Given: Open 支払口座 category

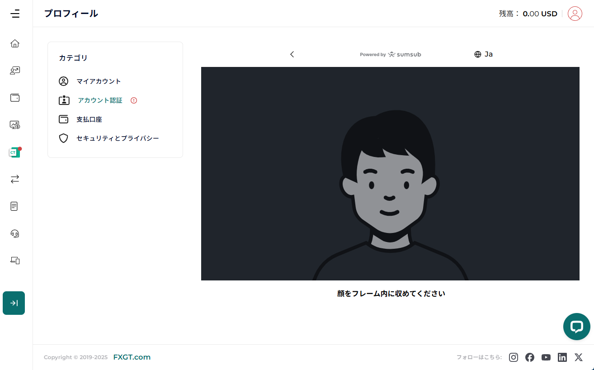Looking at the screenshot, I should pos(89,119).
